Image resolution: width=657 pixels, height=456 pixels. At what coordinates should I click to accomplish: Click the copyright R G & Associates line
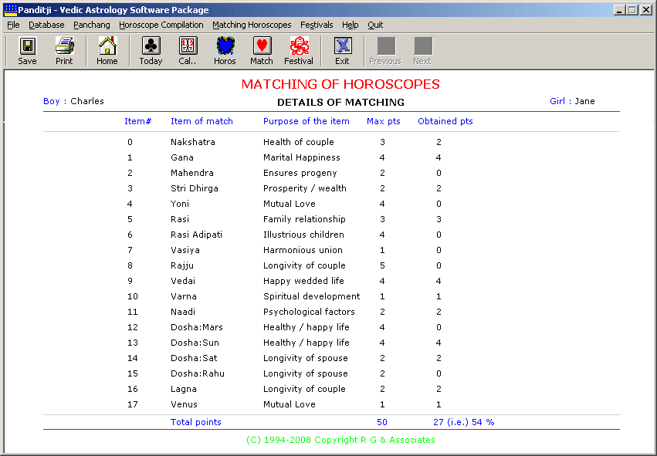coord(340,440)
